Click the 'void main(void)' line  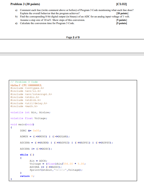point(22,124)
